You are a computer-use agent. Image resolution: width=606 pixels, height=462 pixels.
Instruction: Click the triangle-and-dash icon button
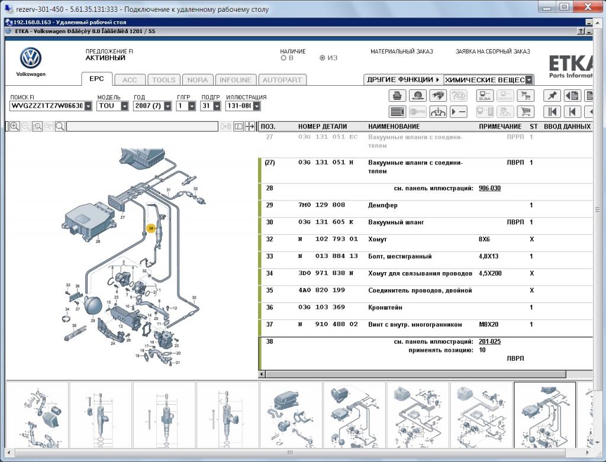coord(459,112)
